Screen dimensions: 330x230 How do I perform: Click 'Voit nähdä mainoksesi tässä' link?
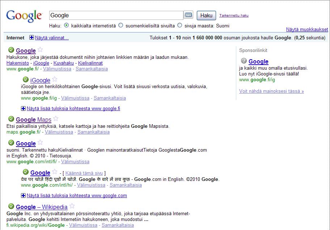pos(271,91)
